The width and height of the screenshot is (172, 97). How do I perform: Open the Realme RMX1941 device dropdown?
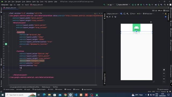(123, 5)
